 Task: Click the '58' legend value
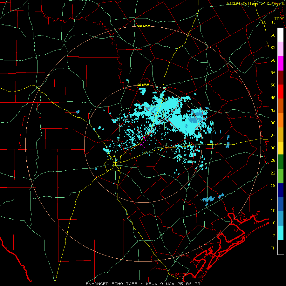coord(273,60)
